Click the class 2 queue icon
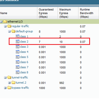This screenshot has height=99, width=99. coord(17,42)
